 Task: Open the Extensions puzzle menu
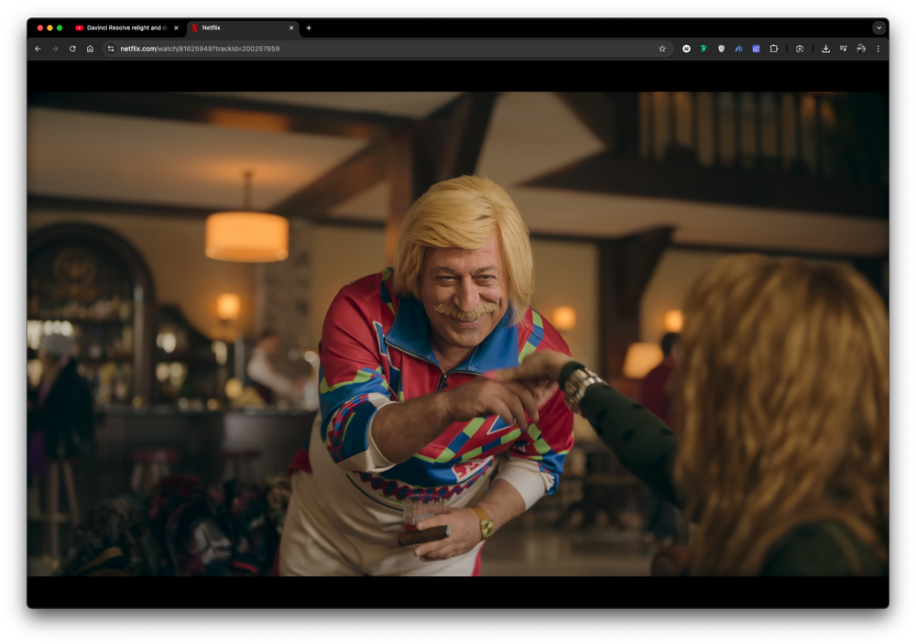773,49
